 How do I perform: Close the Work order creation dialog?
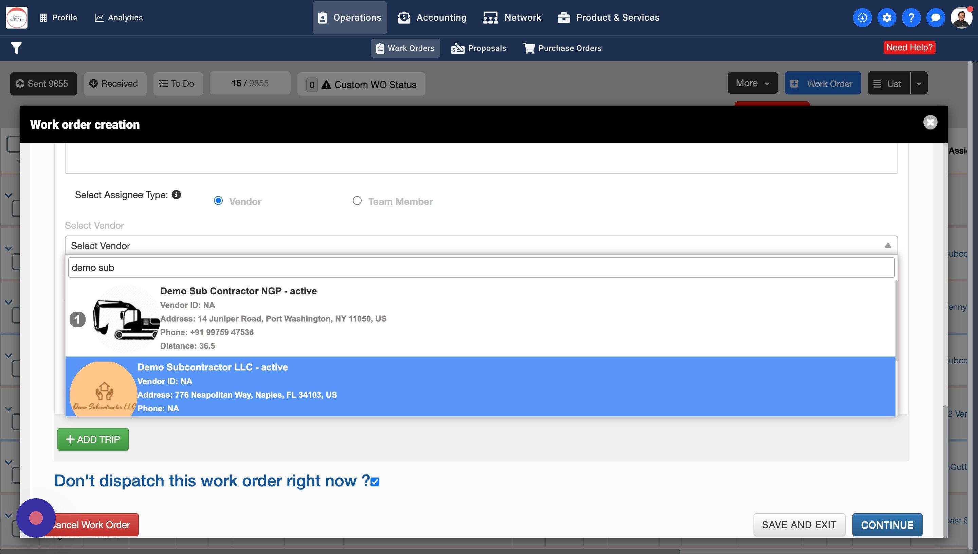pos(930,122)
